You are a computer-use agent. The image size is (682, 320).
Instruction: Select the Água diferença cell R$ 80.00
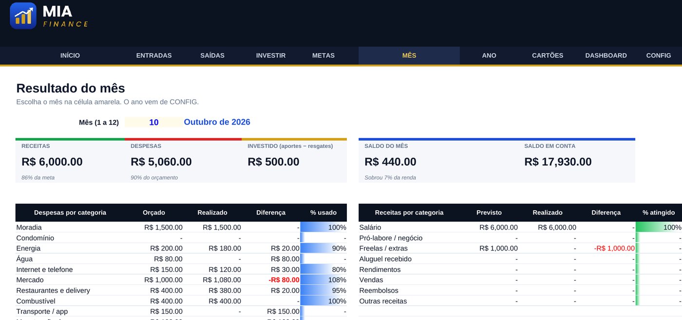285,259
